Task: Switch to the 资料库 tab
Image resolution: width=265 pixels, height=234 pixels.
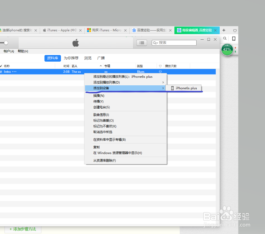Action: pyautogui.click(x=53, y=58)
